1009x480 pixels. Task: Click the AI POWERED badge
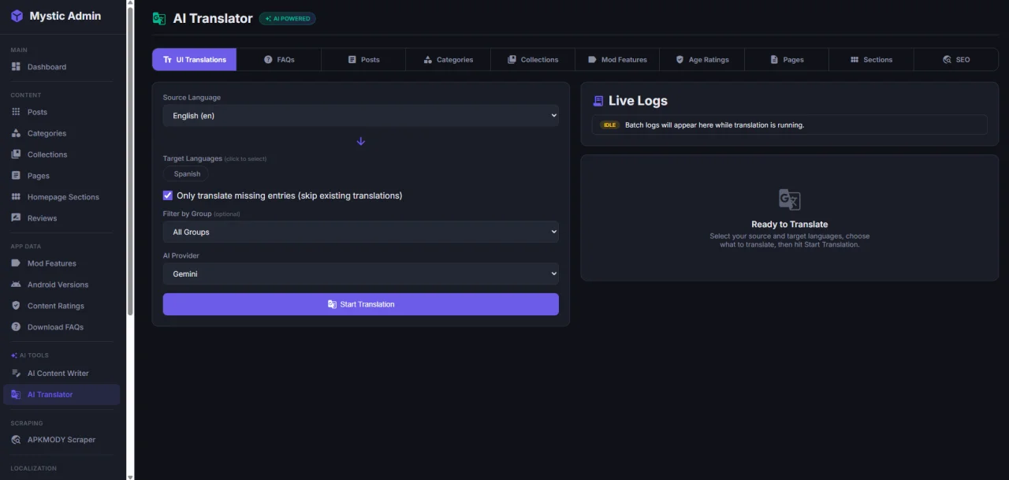[x=288, y=18]
